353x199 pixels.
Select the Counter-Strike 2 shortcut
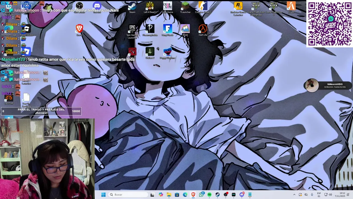[203, 7]
